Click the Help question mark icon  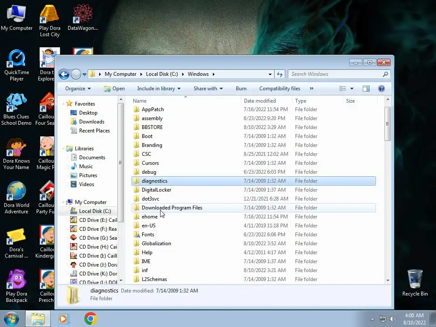[381, 89]
